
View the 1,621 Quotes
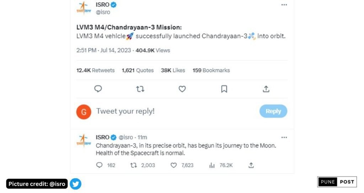tap(138, 70)
